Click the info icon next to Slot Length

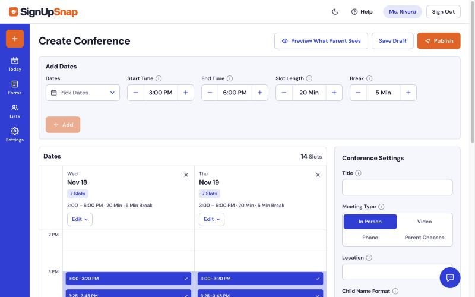309,78
